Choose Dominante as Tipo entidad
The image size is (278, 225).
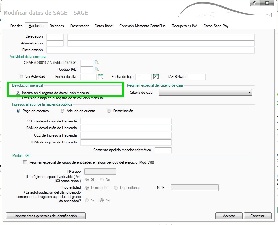point(87,188)
